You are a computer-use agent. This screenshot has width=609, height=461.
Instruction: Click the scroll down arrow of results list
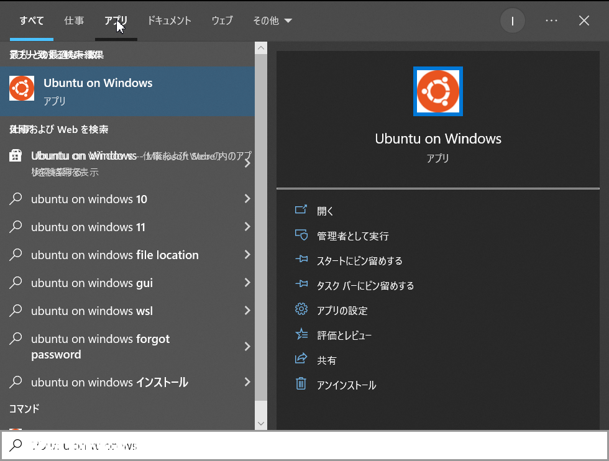coord(261,423)
